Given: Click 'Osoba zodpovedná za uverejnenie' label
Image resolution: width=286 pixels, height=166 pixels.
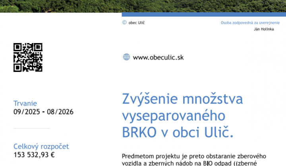Looking at the screenshot, I should [x=250, y=23].
